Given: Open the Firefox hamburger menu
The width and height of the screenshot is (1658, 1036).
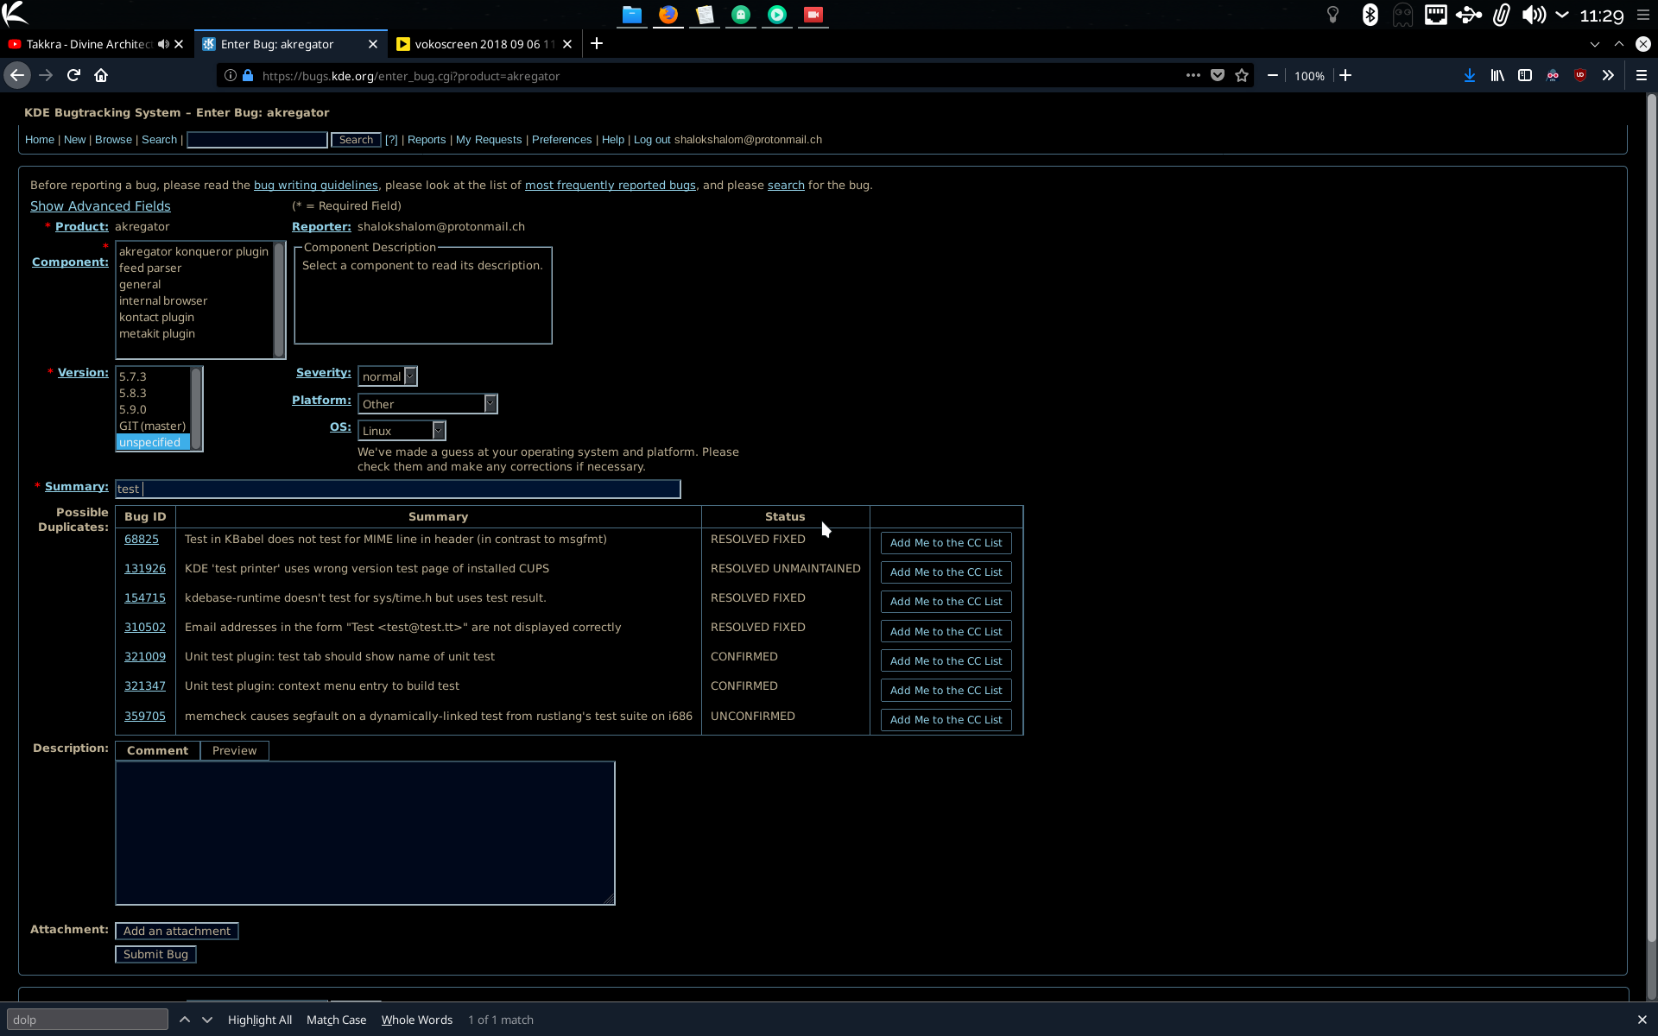Looking at the screenshot, I should click(x=1642, y=75).
